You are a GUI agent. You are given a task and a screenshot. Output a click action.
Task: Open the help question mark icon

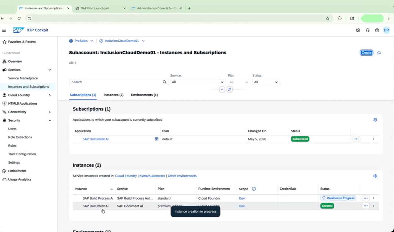377,30
